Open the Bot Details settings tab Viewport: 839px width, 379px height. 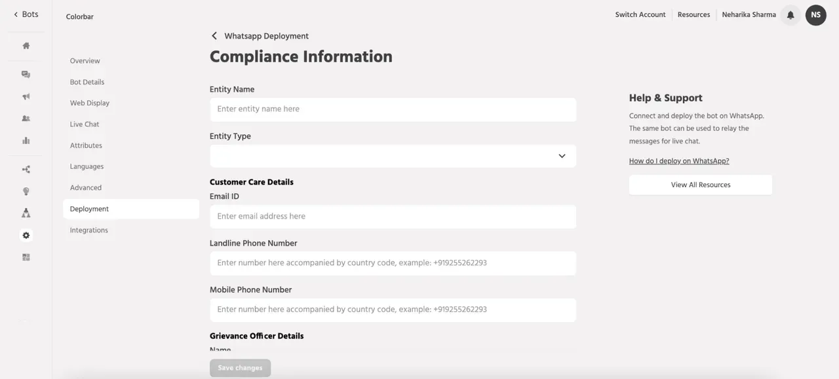coord(87,82)
